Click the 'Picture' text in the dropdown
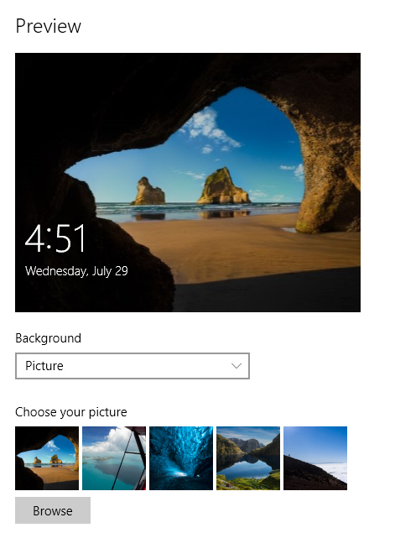This screenshot has height=533, width=395. [x=44, y=366]
